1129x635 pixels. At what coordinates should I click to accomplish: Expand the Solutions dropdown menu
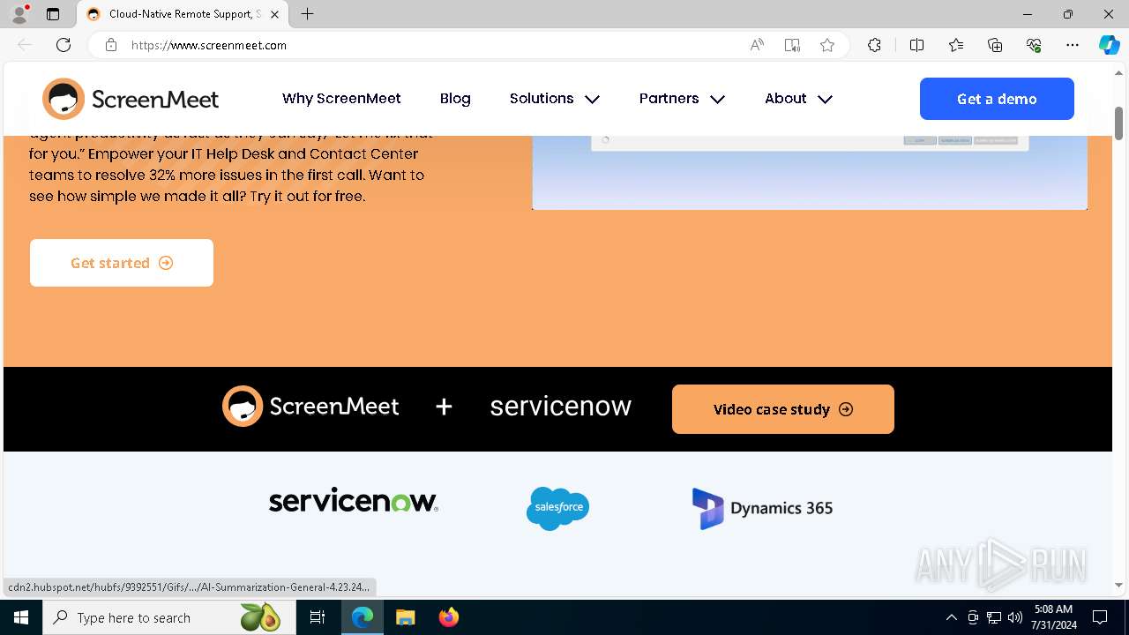click(x=555, y=99)
